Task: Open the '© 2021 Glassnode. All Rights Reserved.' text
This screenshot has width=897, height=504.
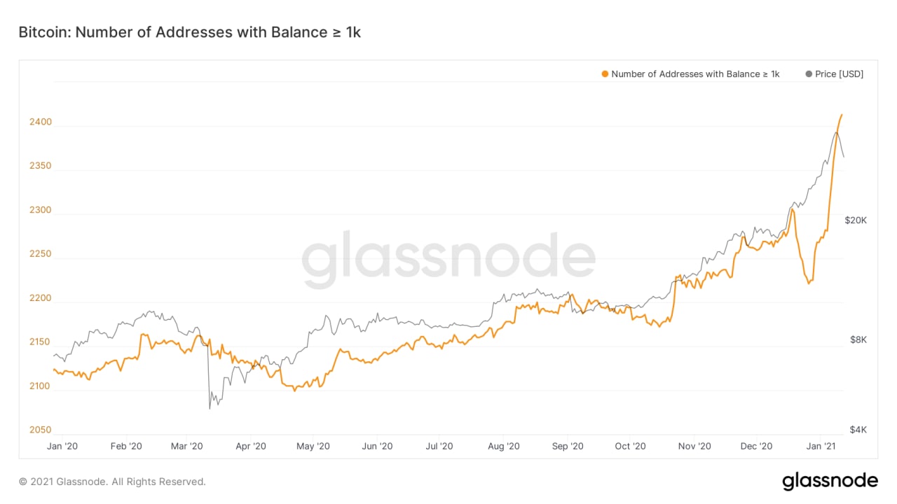Action: coord(112,482)
